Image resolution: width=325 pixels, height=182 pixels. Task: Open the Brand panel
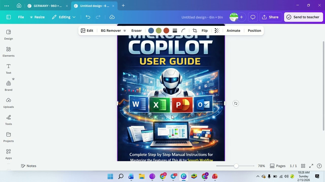click(8, 86)
